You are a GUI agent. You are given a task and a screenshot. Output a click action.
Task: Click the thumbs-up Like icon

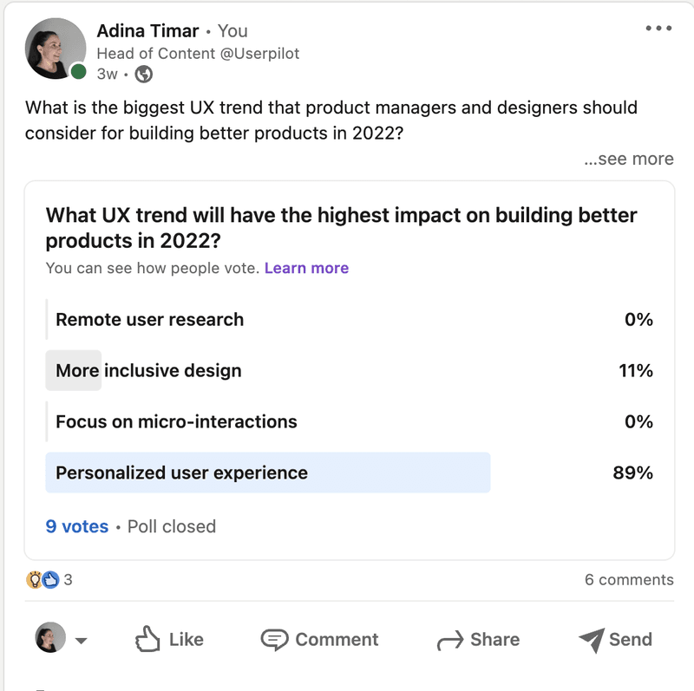[x=148, y=640]
